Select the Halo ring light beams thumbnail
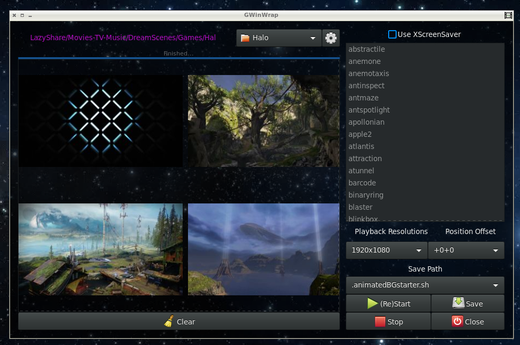520x345 pixels. tap(264, 249)
